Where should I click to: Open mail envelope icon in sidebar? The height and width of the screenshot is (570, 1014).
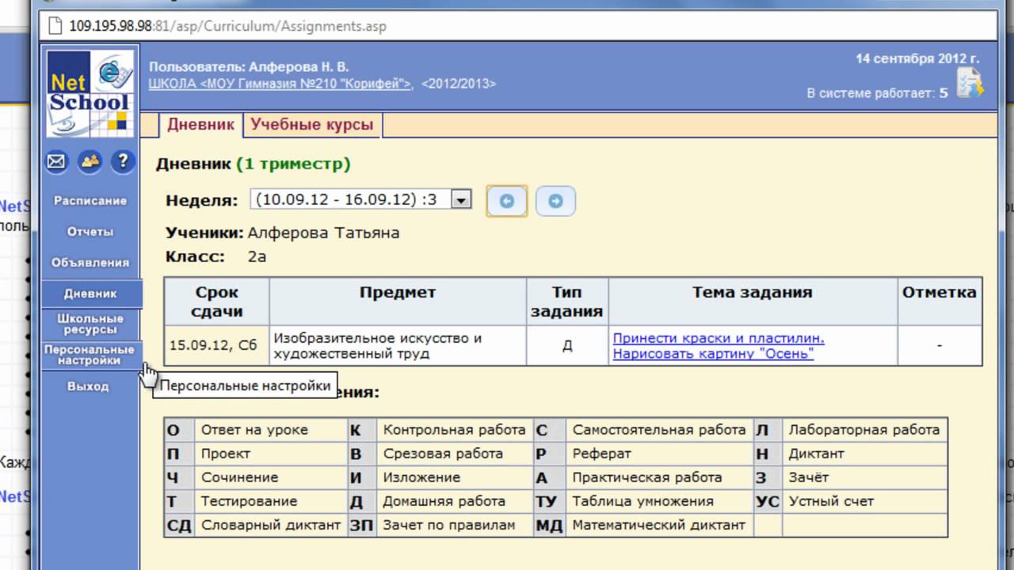[x=56, y=162]
